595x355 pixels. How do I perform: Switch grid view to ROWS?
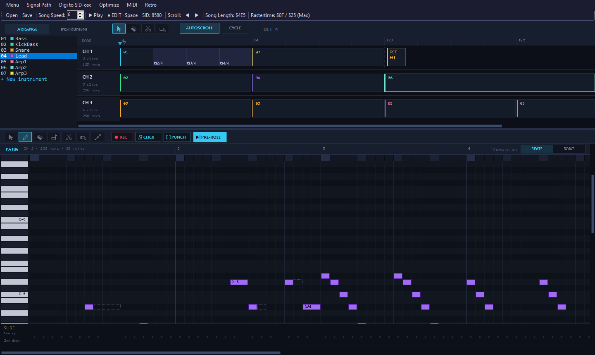point(569,149)
